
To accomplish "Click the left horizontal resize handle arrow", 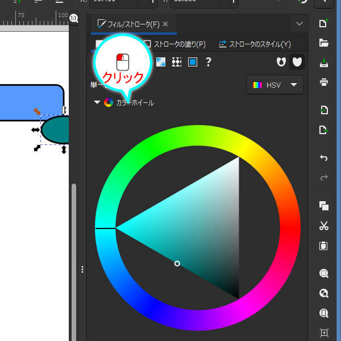I will click(35, 130).
